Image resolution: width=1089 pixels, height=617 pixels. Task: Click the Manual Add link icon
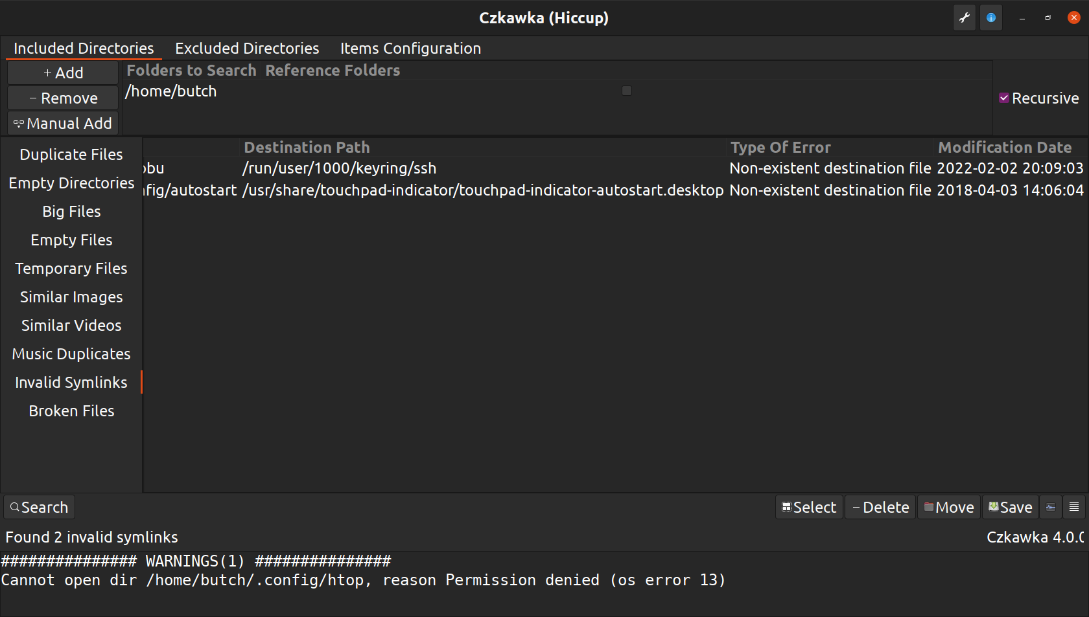(19, 123)
